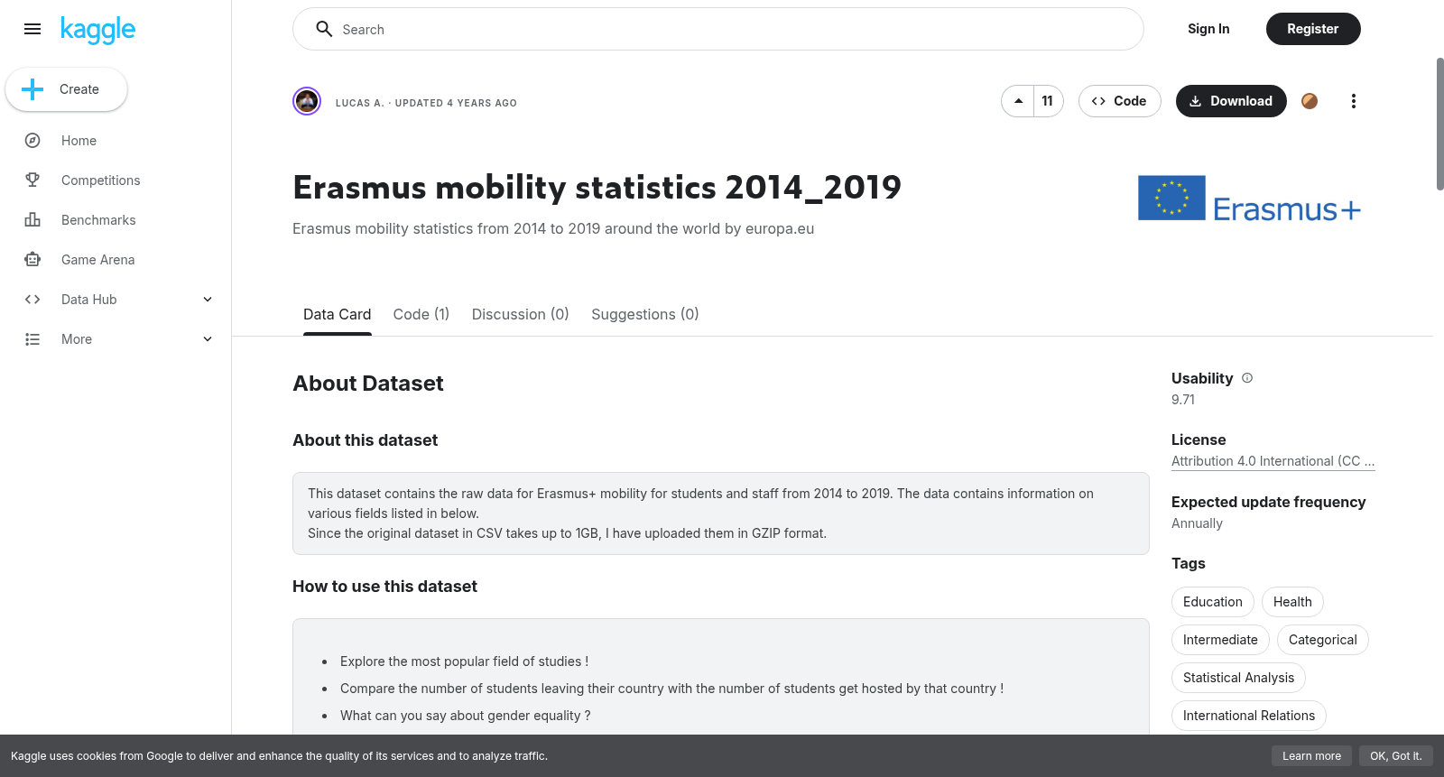
Task: Click the 'How to use this dataset' heading
Action: pos(384,587)
